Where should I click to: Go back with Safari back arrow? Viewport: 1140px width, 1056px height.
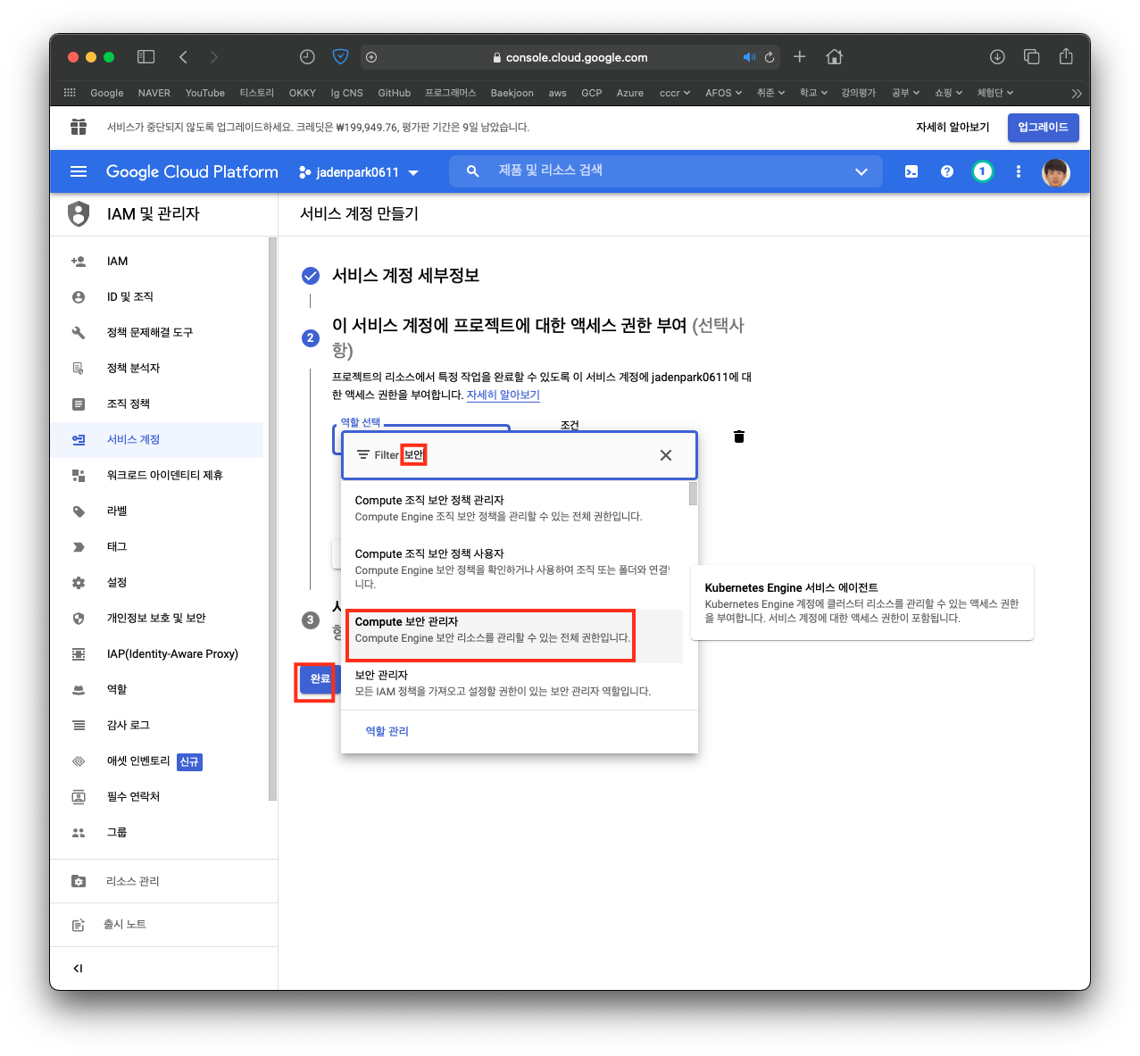click(183, 57)
